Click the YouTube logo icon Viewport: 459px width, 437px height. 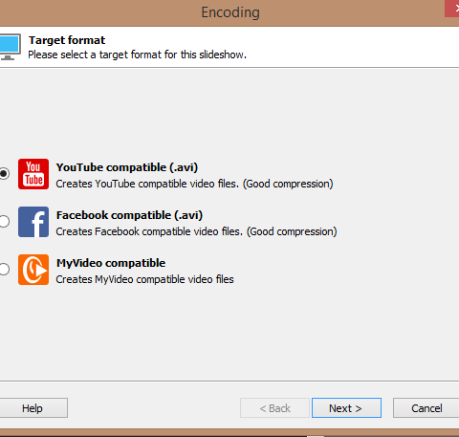pyautogui.click(x=33, y=174)
